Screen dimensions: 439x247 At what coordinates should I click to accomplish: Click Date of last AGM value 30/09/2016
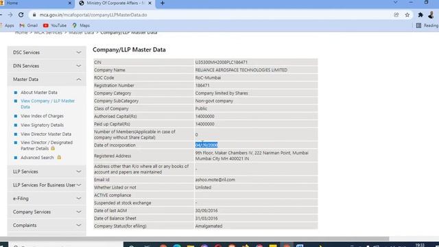tap(206, 211)
